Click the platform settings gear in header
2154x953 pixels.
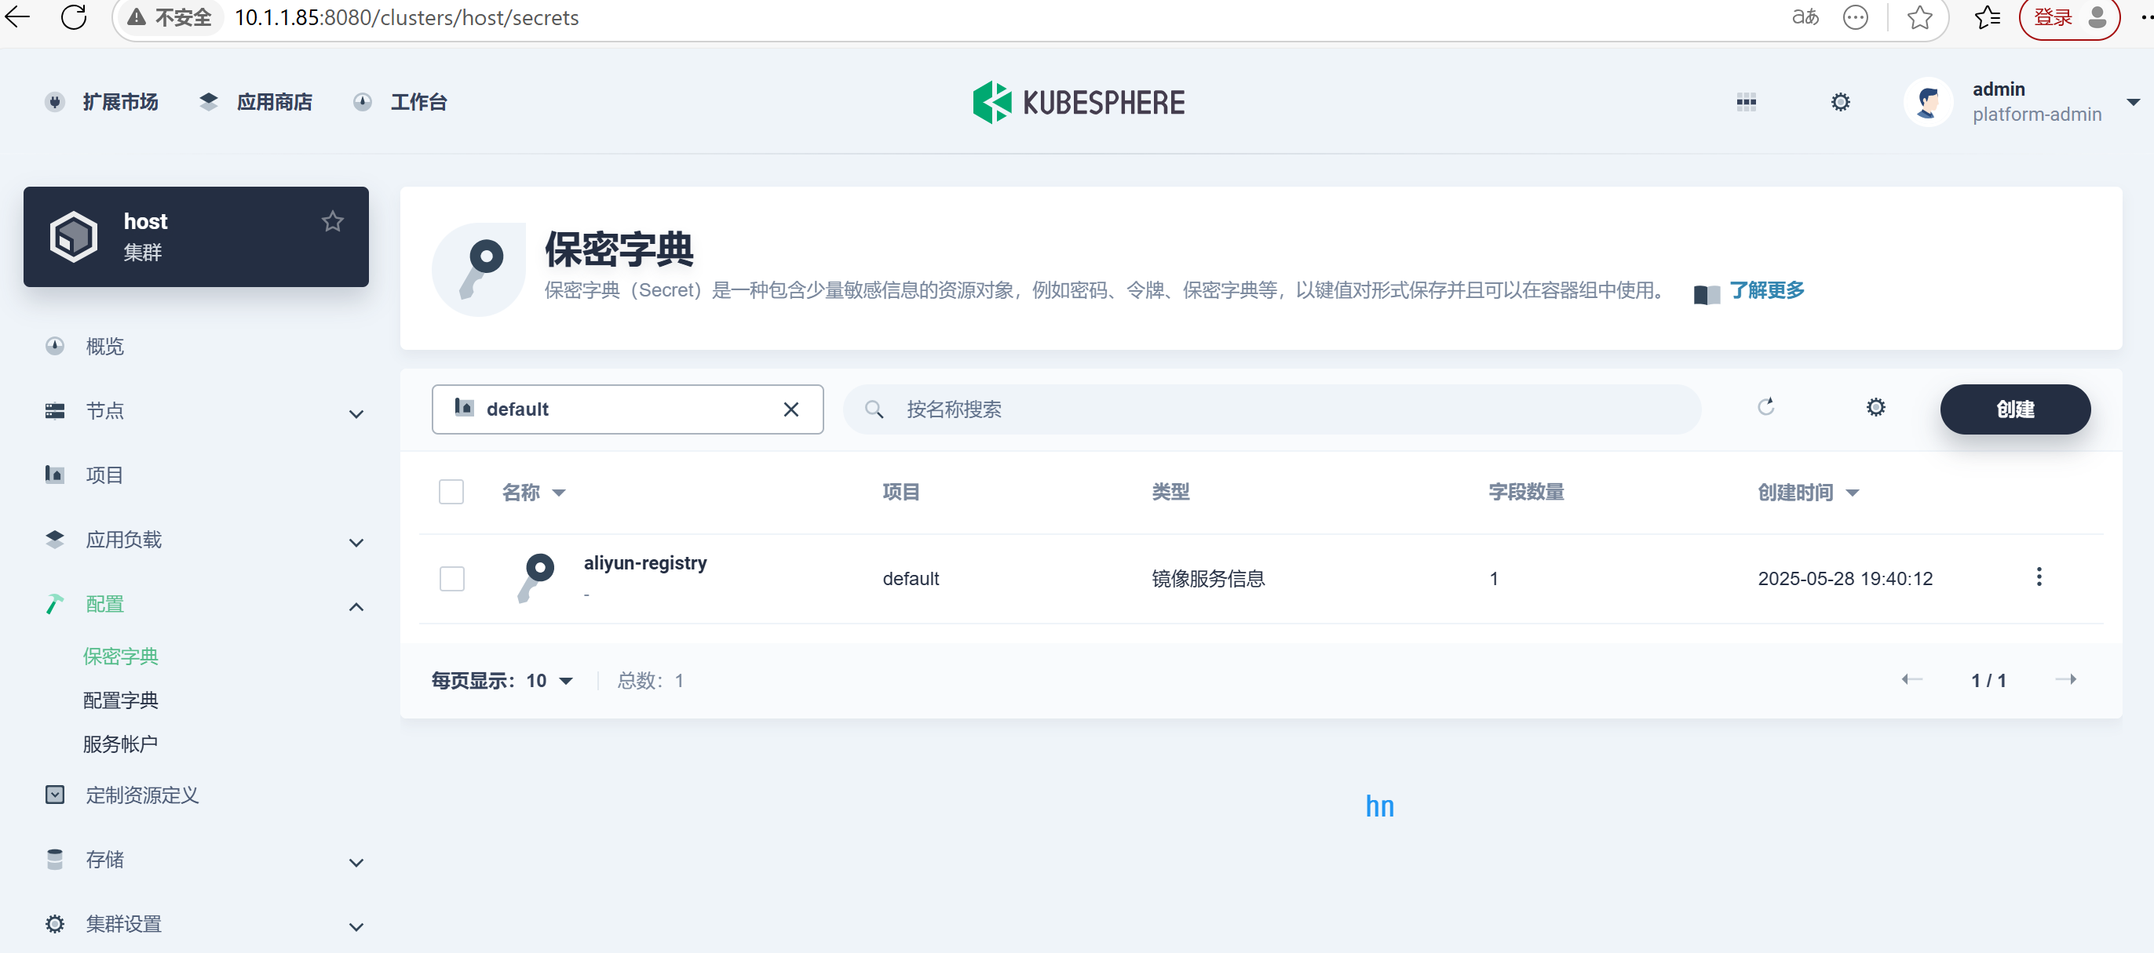tap(1839, 103)
